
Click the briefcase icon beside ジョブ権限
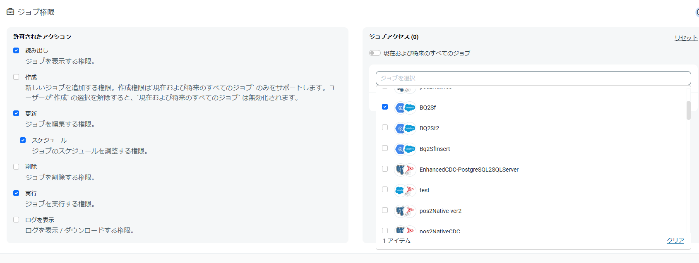pos(10,12)
